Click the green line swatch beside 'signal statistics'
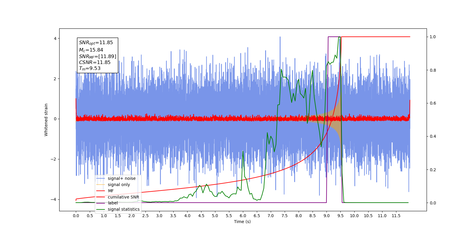 tap(101, 209)
